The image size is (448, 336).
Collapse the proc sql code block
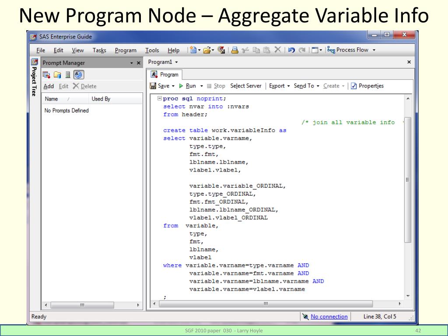pyautogui.click(x=159, y=98)
